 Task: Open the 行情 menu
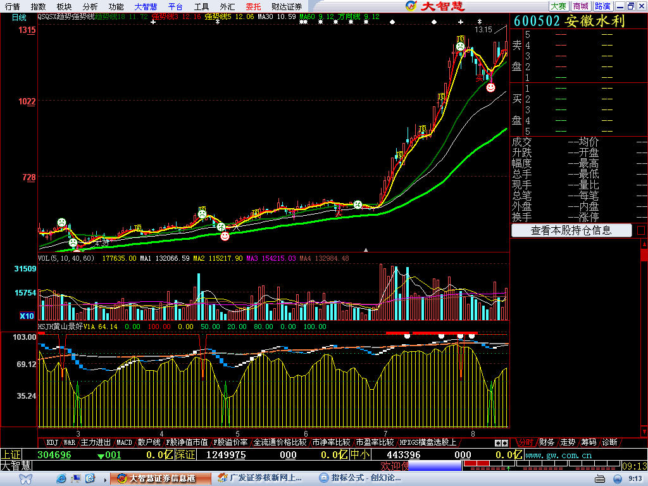(x=13, y=6)
